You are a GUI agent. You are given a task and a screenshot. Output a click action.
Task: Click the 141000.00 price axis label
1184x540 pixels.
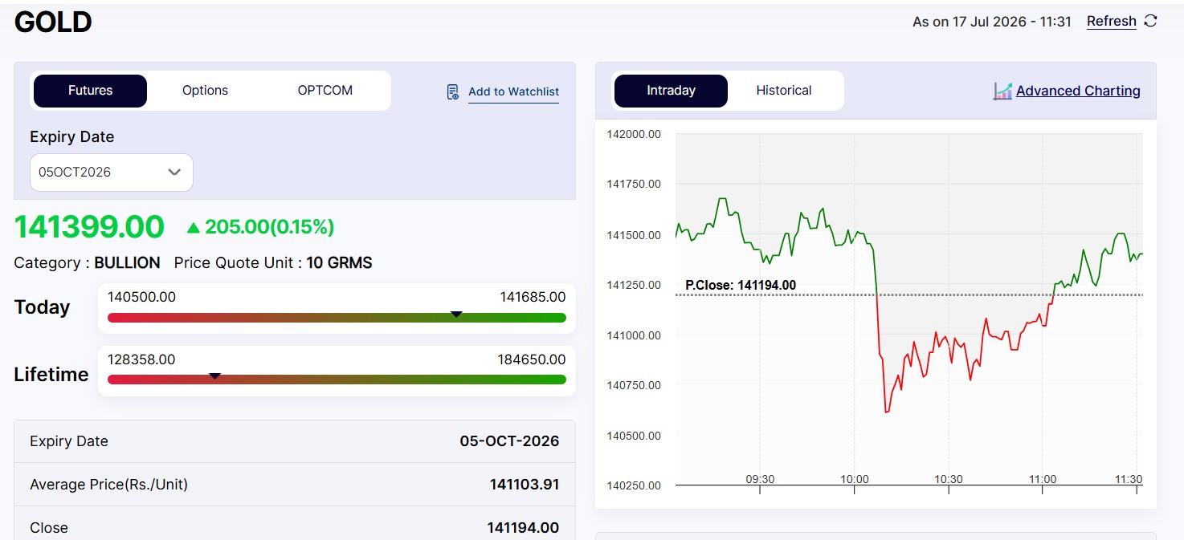tap(634, 335)
